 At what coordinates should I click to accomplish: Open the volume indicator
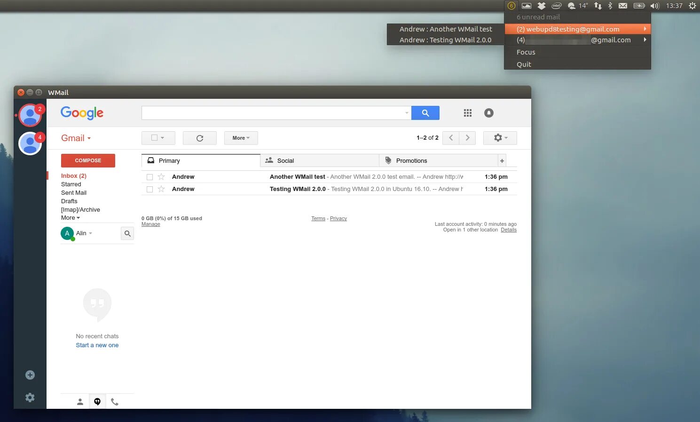click(x=654, y=6)
